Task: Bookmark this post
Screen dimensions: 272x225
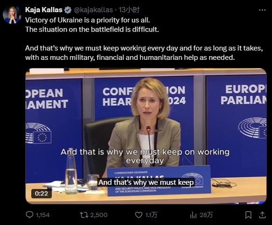Action: tap(248, 215)
